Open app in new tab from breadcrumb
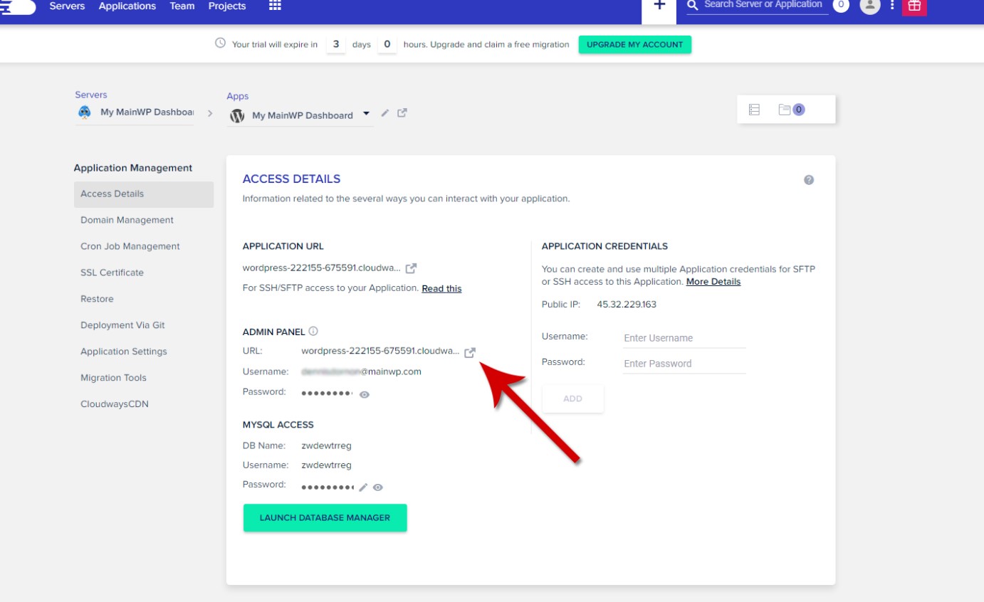Image resolution: width=984 pixels, height=602 pixels. 402,112
